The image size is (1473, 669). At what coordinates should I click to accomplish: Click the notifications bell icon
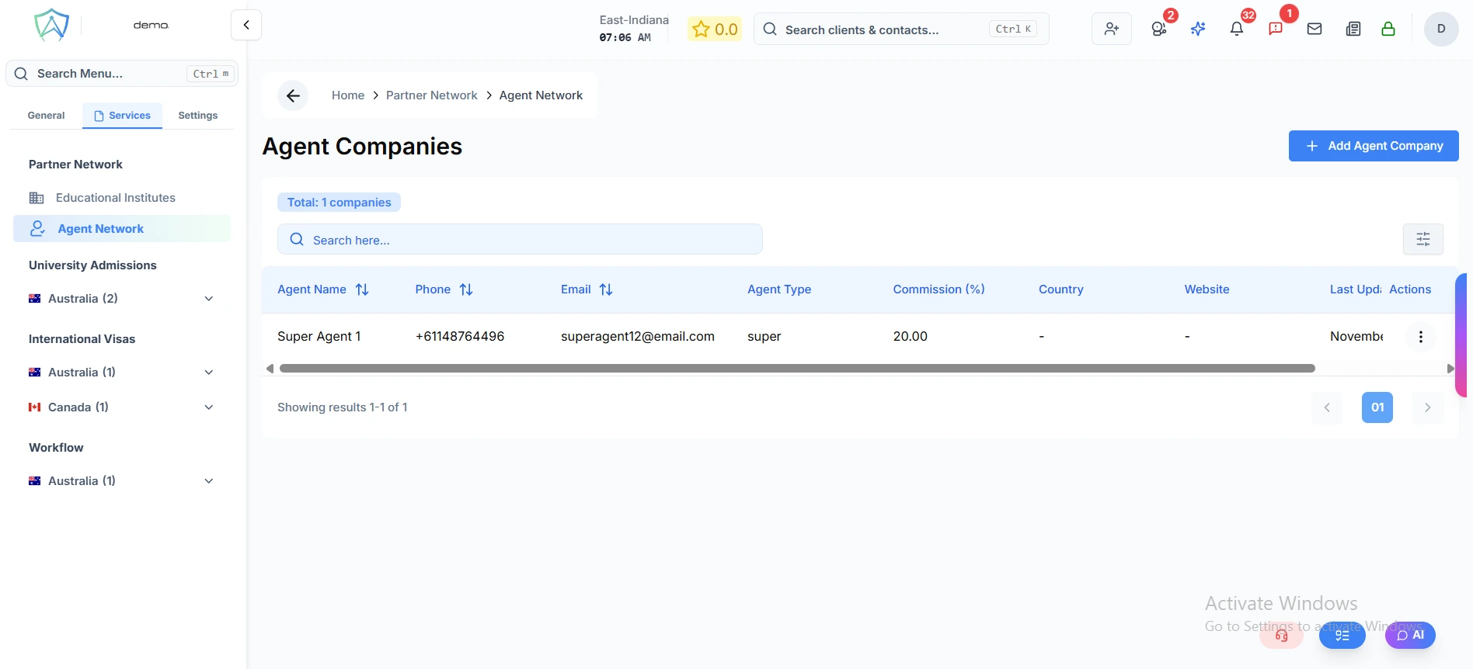(x=1236, y=29)
